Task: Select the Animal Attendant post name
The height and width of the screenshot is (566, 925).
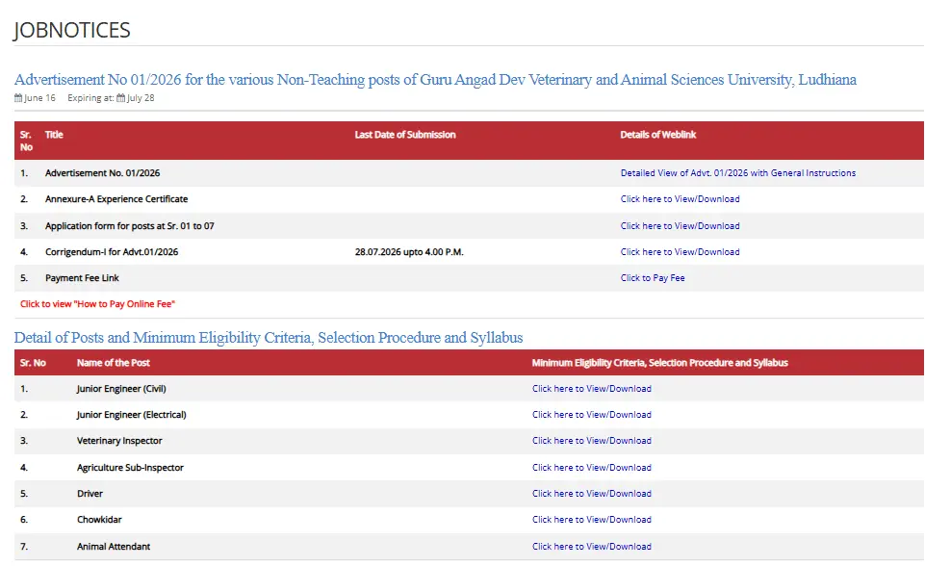Action: [114, 547]
